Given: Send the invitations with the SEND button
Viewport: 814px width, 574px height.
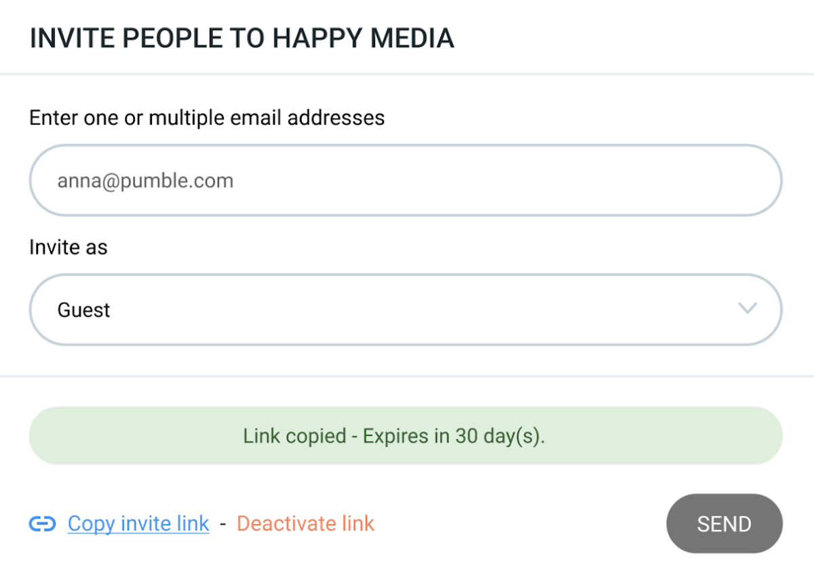Looking at the screenshot, I should click(724, 524).
